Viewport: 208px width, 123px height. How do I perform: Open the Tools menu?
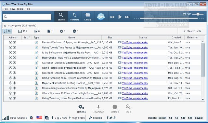pos(19,9)
